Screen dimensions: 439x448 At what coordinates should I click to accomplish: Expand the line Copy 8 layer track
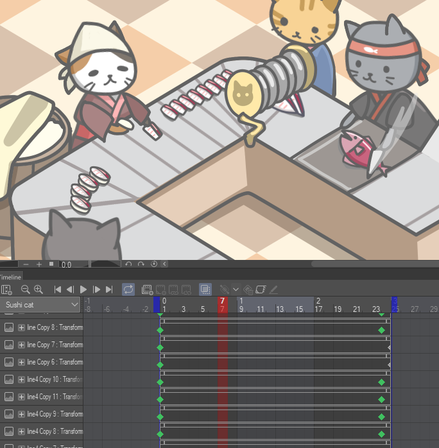click(x=21, y=327)
